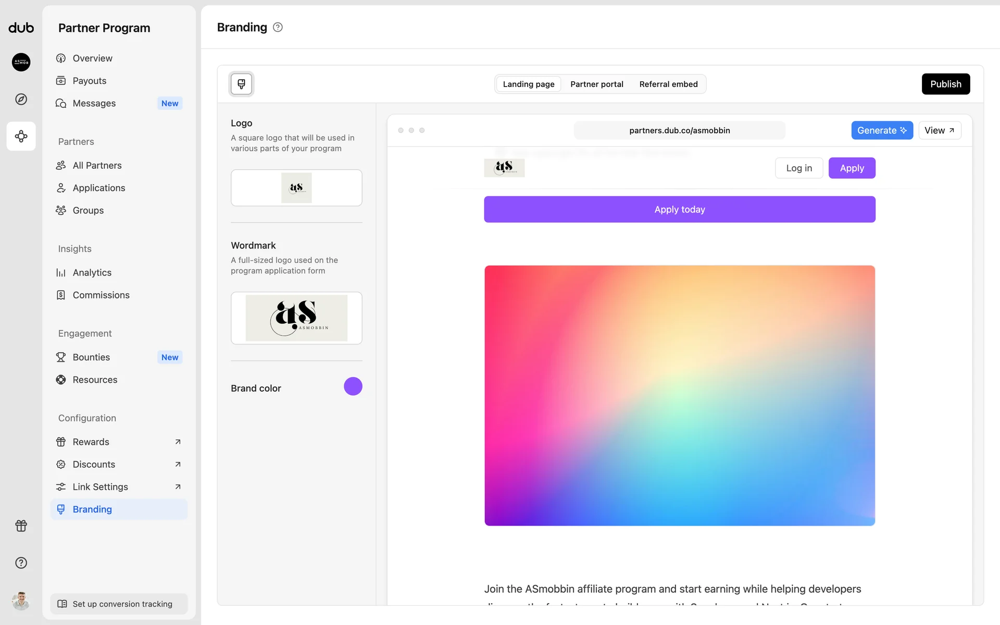This screenshot has height=625, width=1000.
Task: Select the Landing page tab
Action: [x=528, y=84]
